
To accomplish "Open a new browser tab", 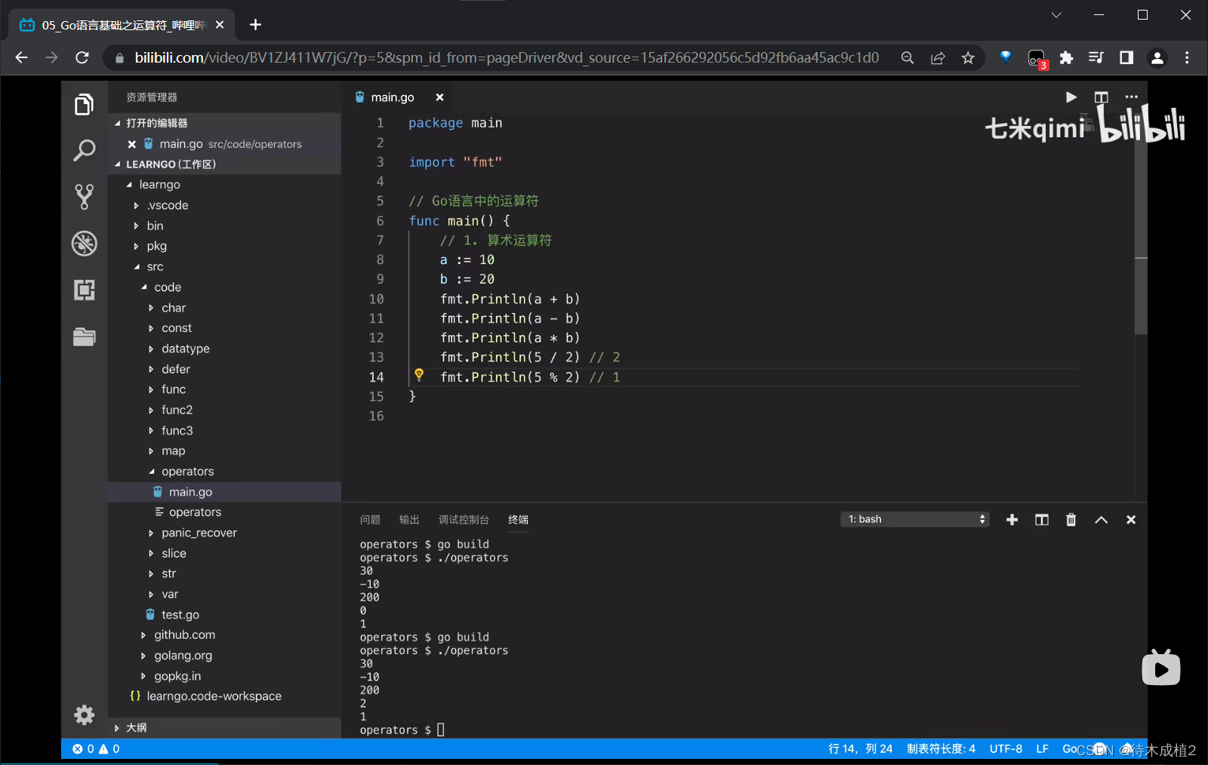I will click(x=255, y=25).
